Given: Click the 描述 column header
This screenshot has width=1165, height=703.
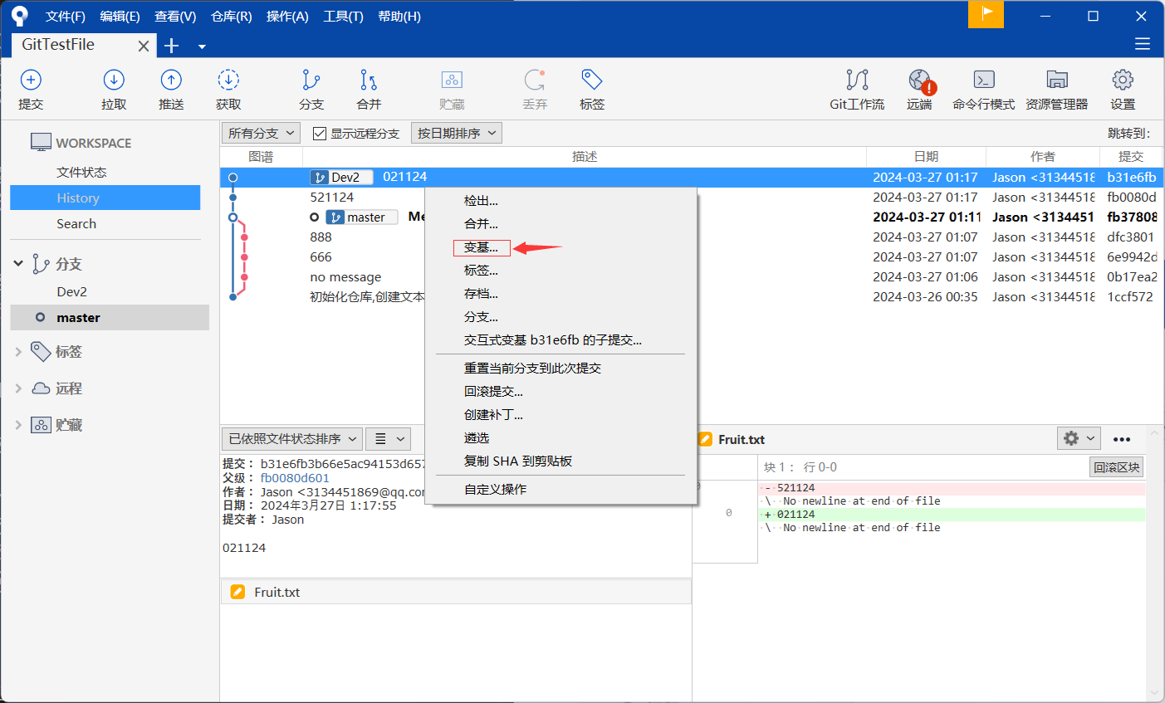Looking at the screenshot, I should click(x=585, y=157).
